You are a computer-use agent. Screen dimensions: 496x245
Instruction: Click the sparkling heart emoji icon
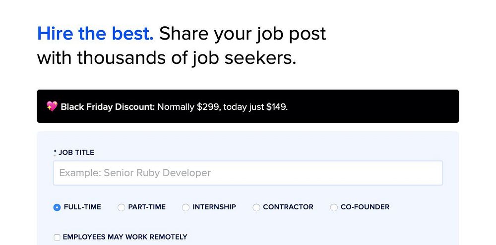tap(52, 106)
